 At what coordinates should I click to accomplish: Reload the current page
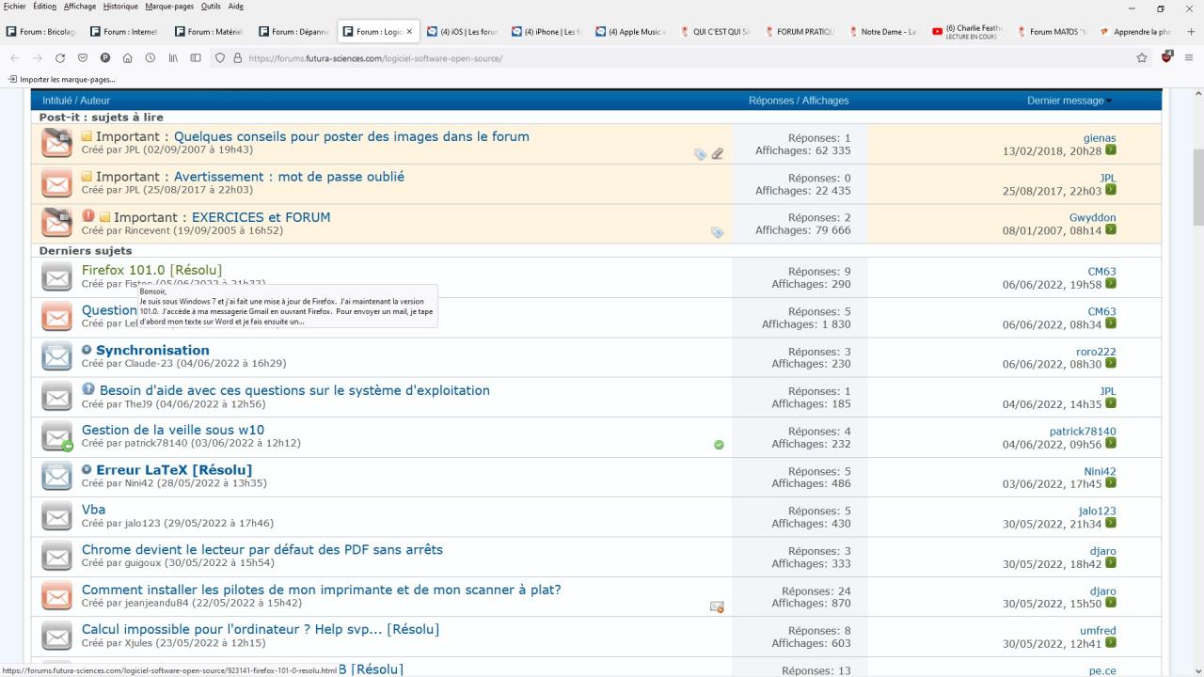(60, 58)
